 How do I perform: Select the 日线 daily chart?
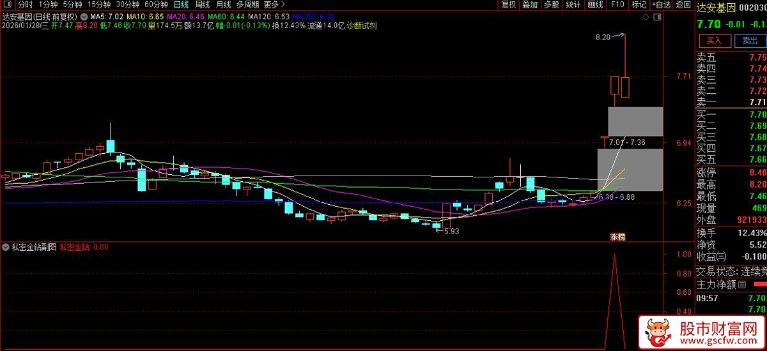point(182,4)
